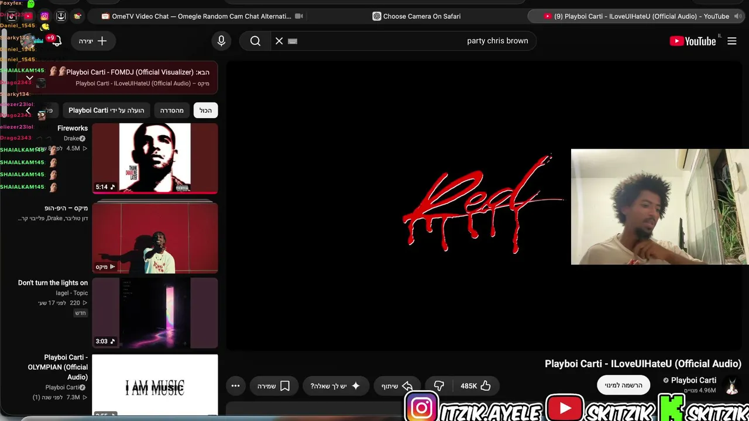Dislike the video with the thumbs-down icon
Image resolution: width=749 pixels, height=421 pixels.
[x=439, y=386]
